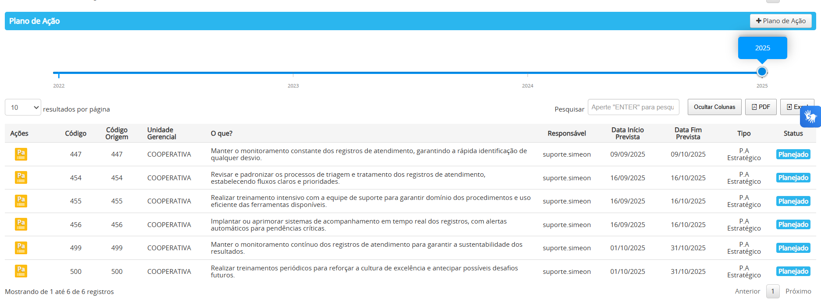821x301 pixels.
Task: Open the sign language accessibility widget
Action: [x=810, y=117]
